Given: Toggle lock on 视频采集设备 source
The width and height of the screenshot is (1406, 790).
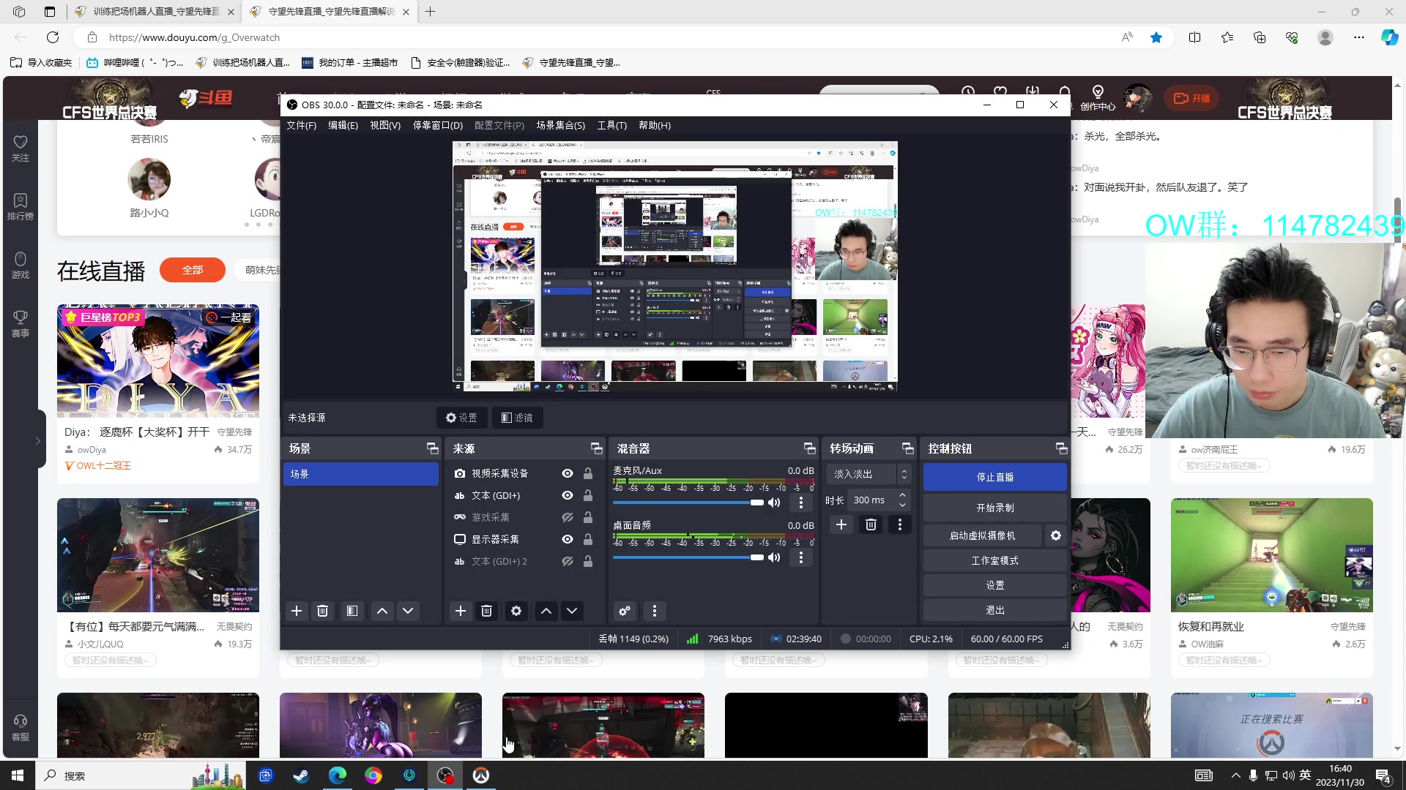Looking at the screenshot, I should tap(588, 474).
